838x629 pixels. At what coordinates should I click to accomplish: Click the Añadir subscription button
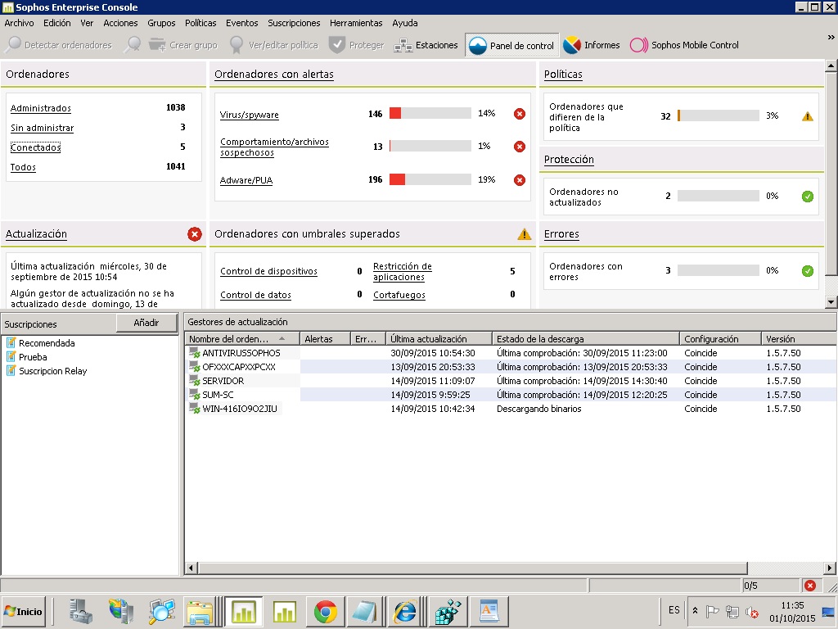click(146, 323)
